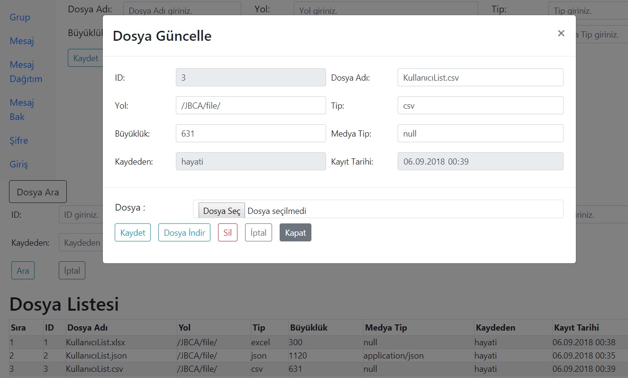Click the Dosya Seç file chooser button
628x378 pixels.
pos(221,211)
